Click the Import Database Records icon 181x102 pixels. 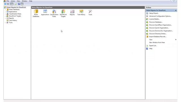click(147, 37)
